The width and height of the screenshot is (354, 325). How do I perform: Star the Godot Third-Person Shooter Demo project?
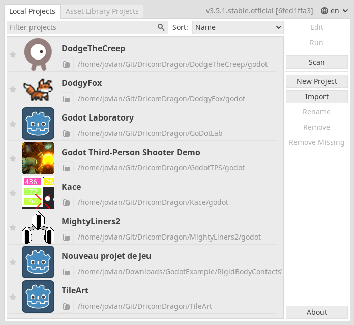click(13, 158)
